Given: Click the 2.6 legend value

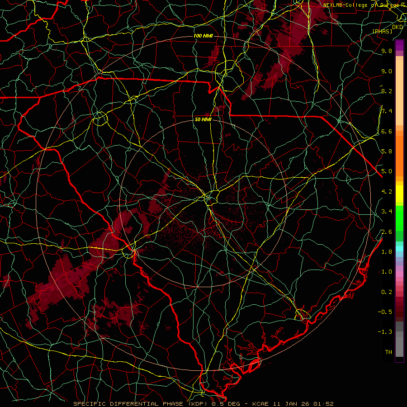Looking at the screenshot, I should 387,232.
